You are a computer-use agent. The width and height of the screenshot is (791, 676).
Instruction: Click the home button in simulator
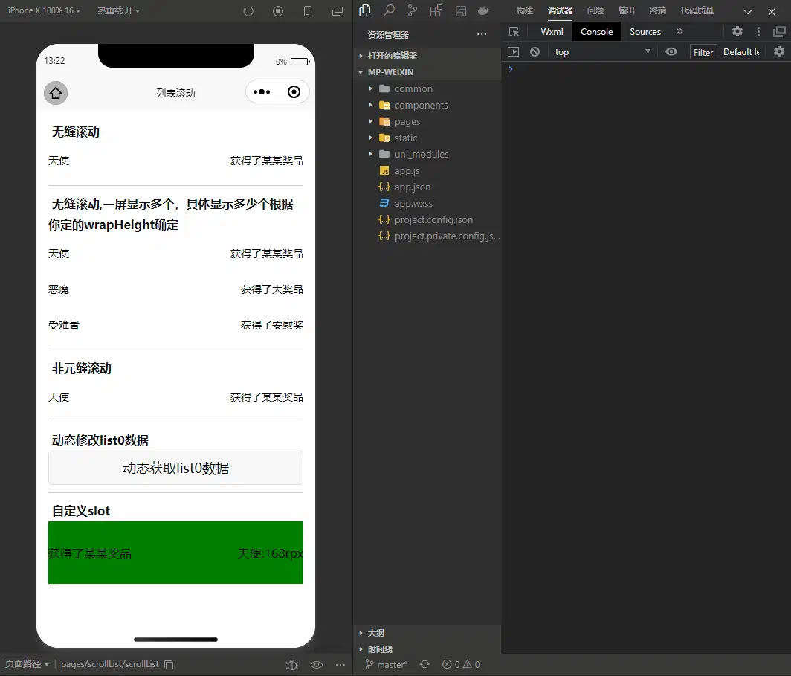click(x=56, y=92)
